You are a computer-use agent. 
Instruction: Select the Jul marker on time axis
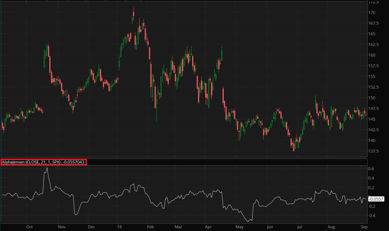click(300, 226)
